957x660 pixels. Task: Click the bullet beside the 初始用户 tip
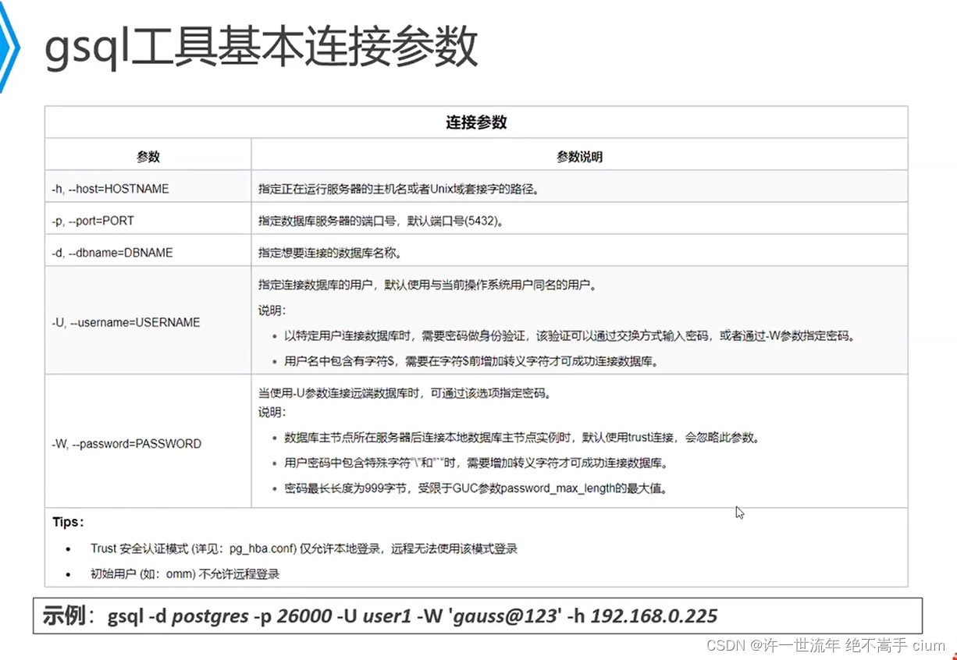click(x=66, y=574)
